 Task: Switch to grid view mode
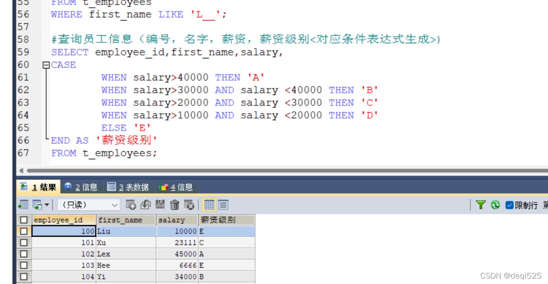click(209, 205)
